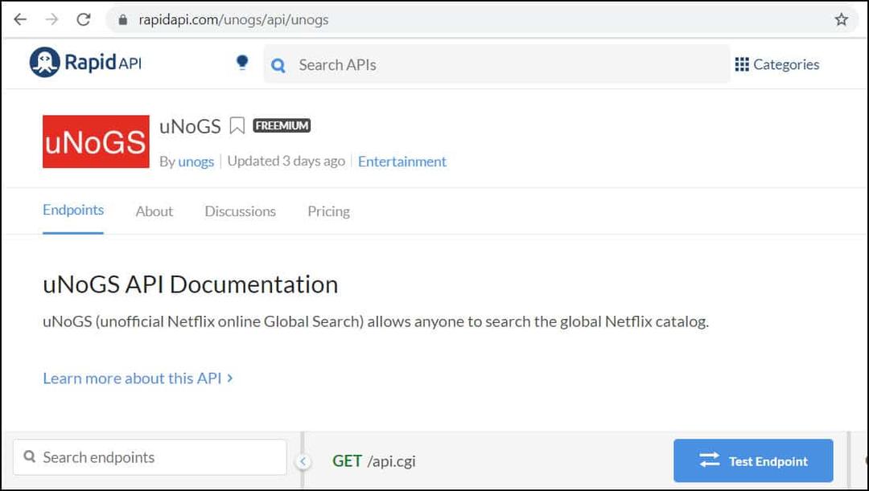Open the Categories grid menu
The height and width of the screenshot is (491, 869).
pyautogui.click(x=776, y=64)
